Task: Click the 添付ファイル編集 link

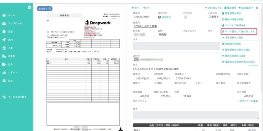Action: click(248, 101)
